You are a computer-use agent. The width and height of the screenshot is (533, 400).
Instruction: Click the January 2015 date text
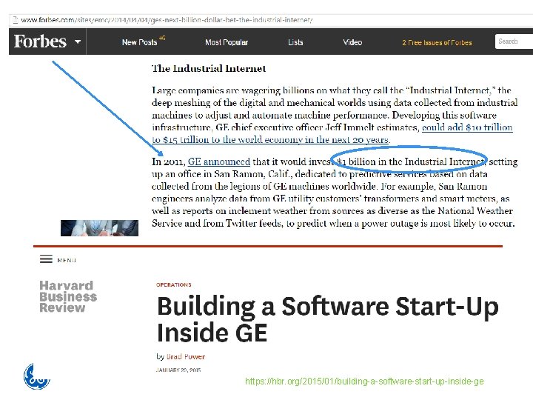[178, 370]
